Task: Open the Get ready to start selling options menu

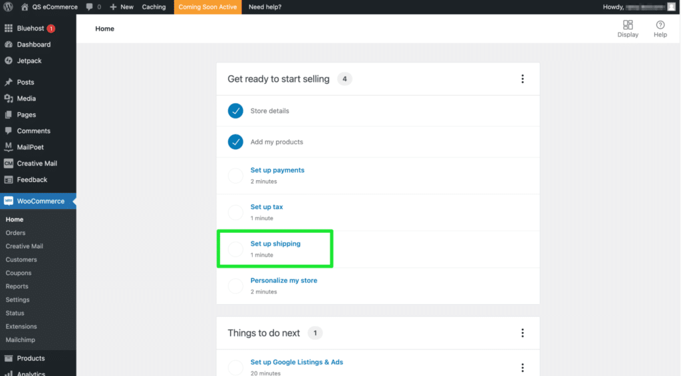Action: [523, 79]
